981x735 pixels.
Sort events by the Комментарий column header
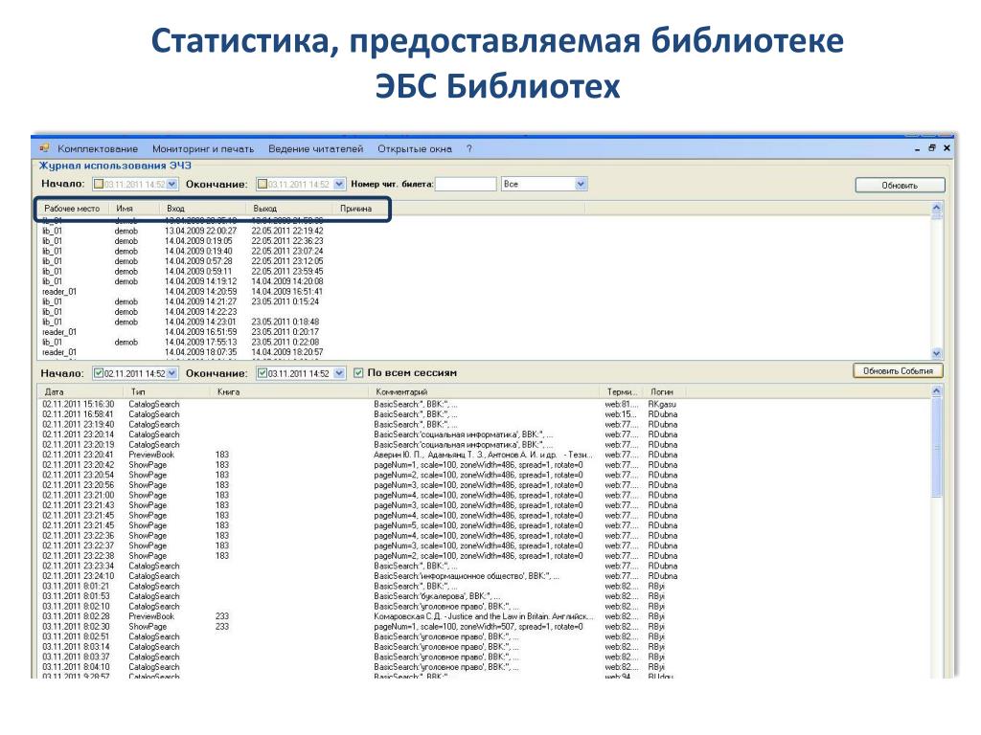(485, 391)
